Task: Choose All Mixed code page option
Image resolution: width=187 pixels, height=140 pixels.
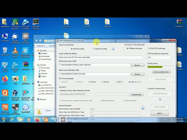Action: [134, 48]
